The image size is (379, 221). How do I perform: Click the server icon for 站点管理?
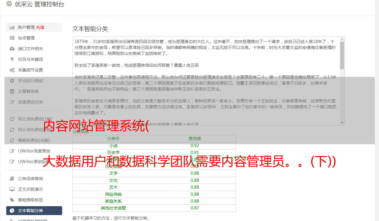pyautogui.click(x=12, y=38)
